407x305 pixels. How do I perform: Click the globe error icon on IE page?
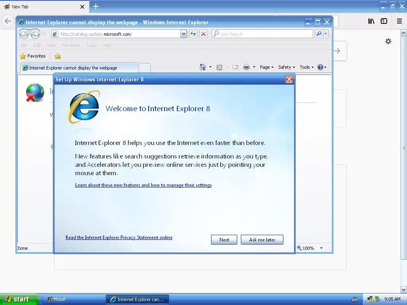click(x=35, y=93)
